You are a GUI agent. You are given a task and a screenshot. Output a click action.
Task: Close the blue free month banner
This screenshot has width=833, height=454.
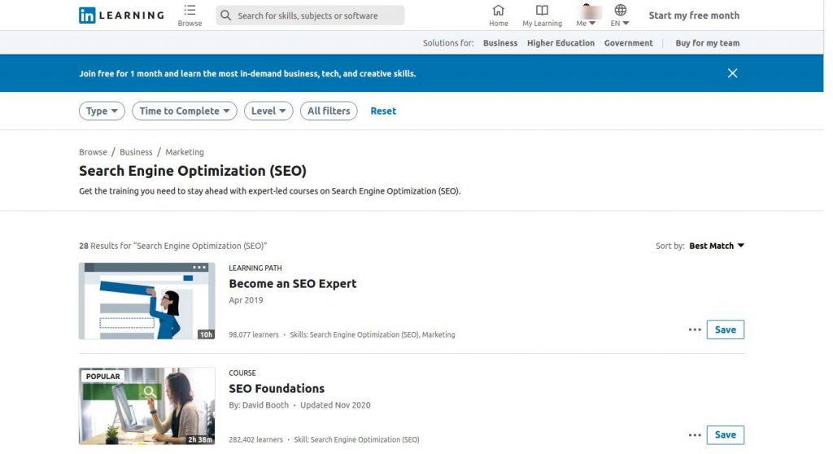[x=733, y=73]
